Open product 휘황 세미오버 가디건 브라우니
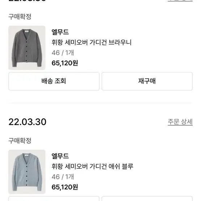Viewport: 201px width, 201px height. (x=92, y=42)
